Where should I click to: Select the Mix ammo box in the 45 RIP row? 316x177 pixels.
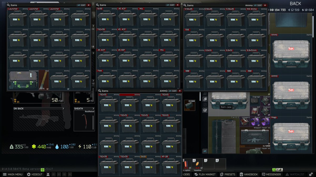169,59
